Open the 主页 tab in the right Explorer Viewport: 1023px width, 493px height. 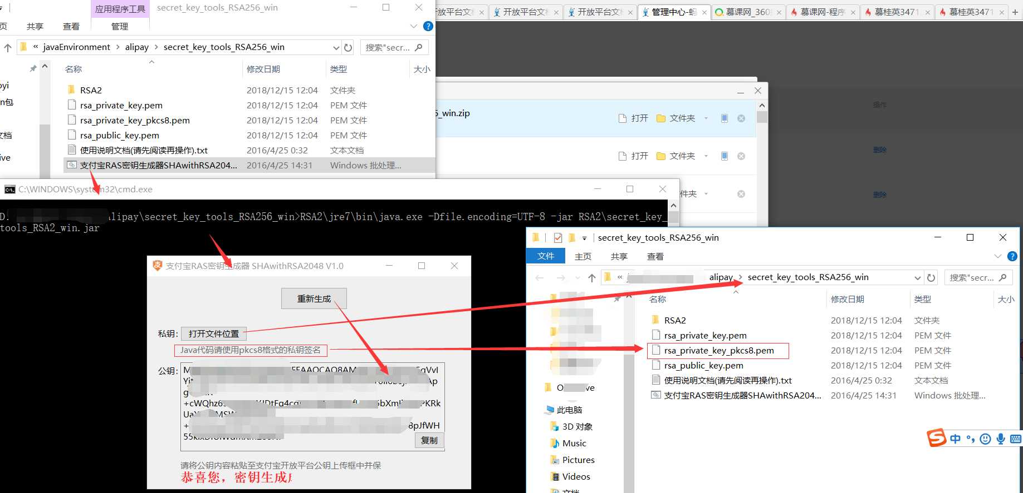click(x=583, y=256)
